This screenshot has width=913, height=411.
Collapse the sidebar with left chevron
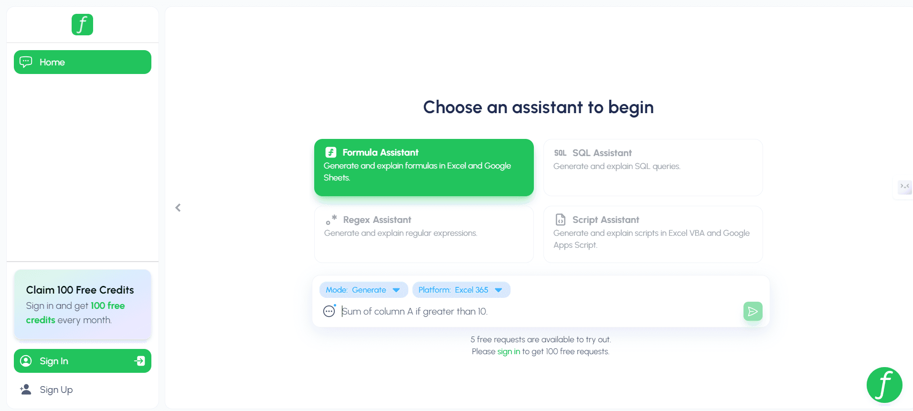178,208
